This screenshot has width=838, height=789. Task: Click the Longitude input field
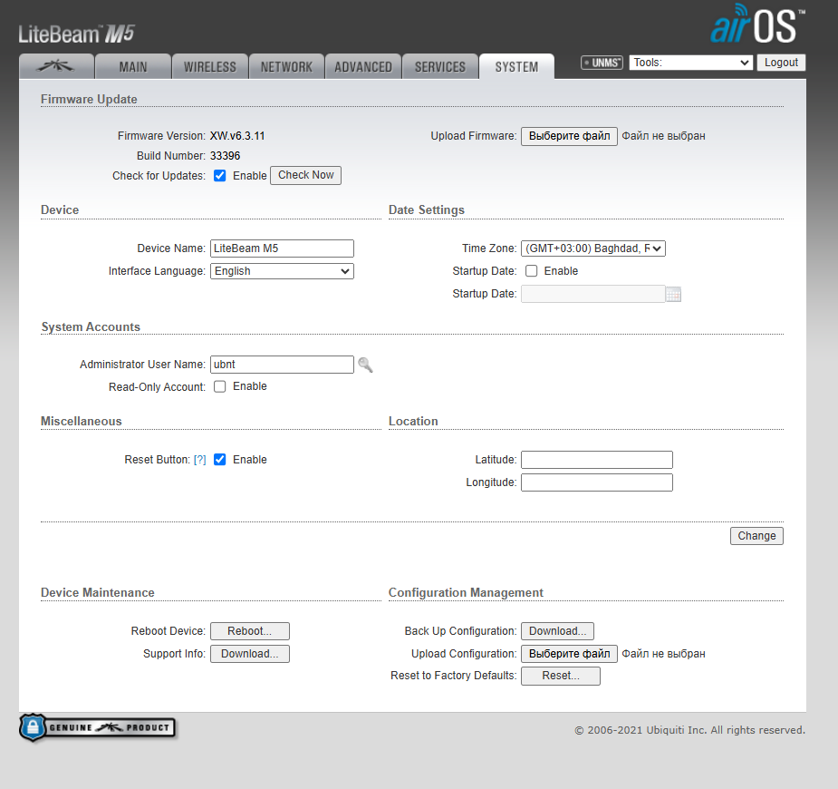point(597,482)
